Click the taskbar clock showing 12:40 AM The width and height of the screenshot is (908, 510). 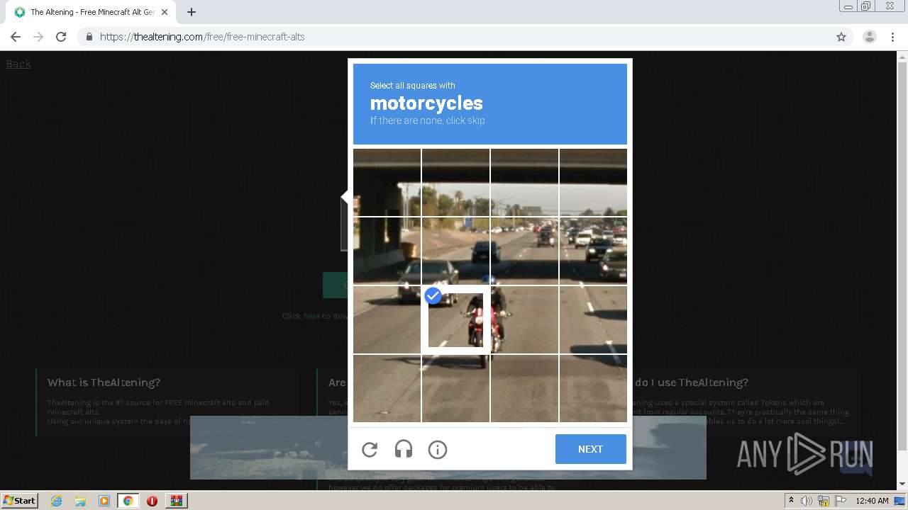872,501
